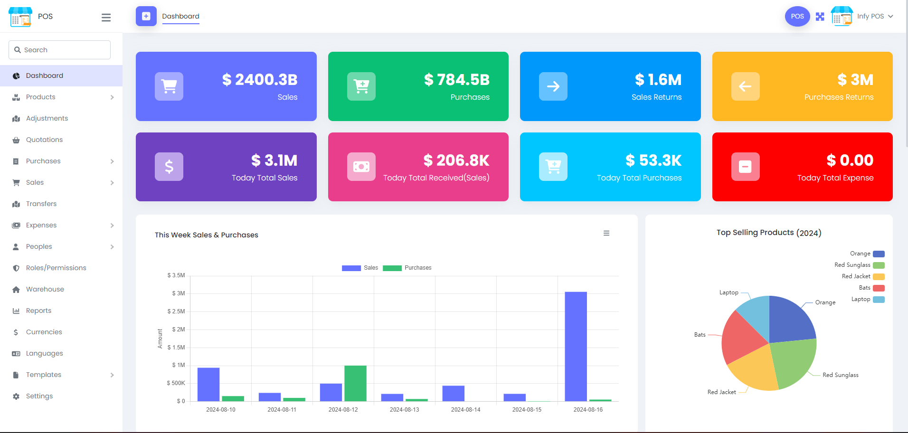Screen dimensions: 908x433
Task: Toggle Red Sunglass in pie chart legend
Action: (860, 265)
